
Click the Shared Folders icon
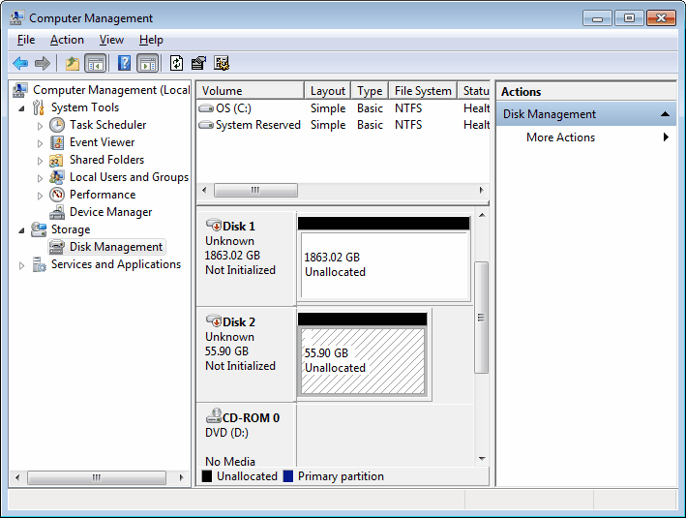pos(56,161)
